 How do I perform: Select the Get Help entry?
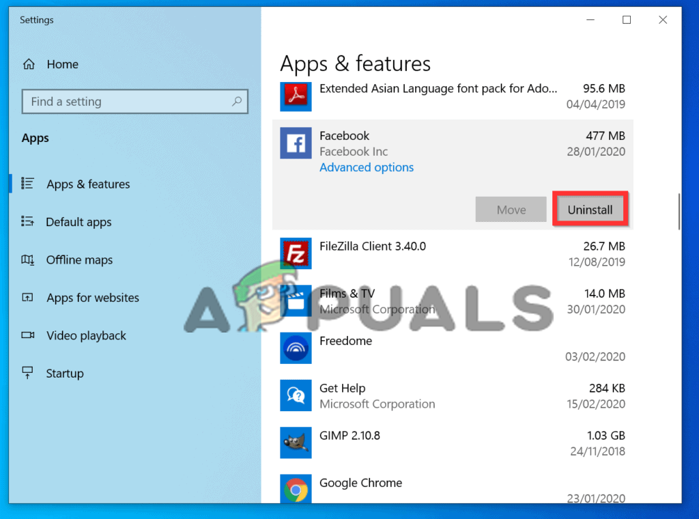(x=453, y=395)
